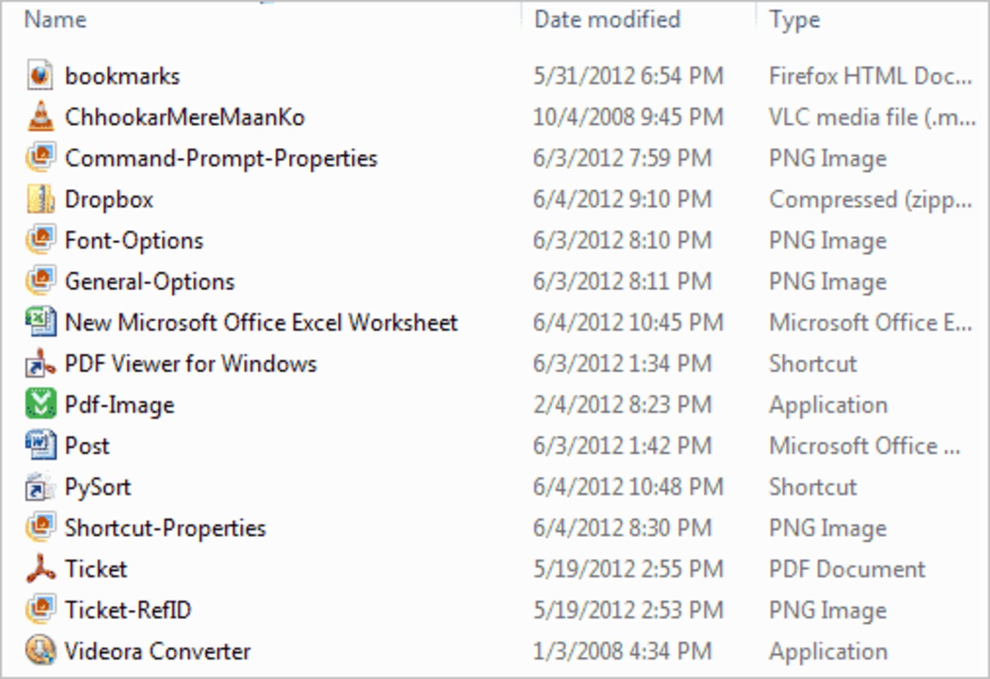Select the PySort shortcut icon

pyautogui.click(x=40, y=486)
